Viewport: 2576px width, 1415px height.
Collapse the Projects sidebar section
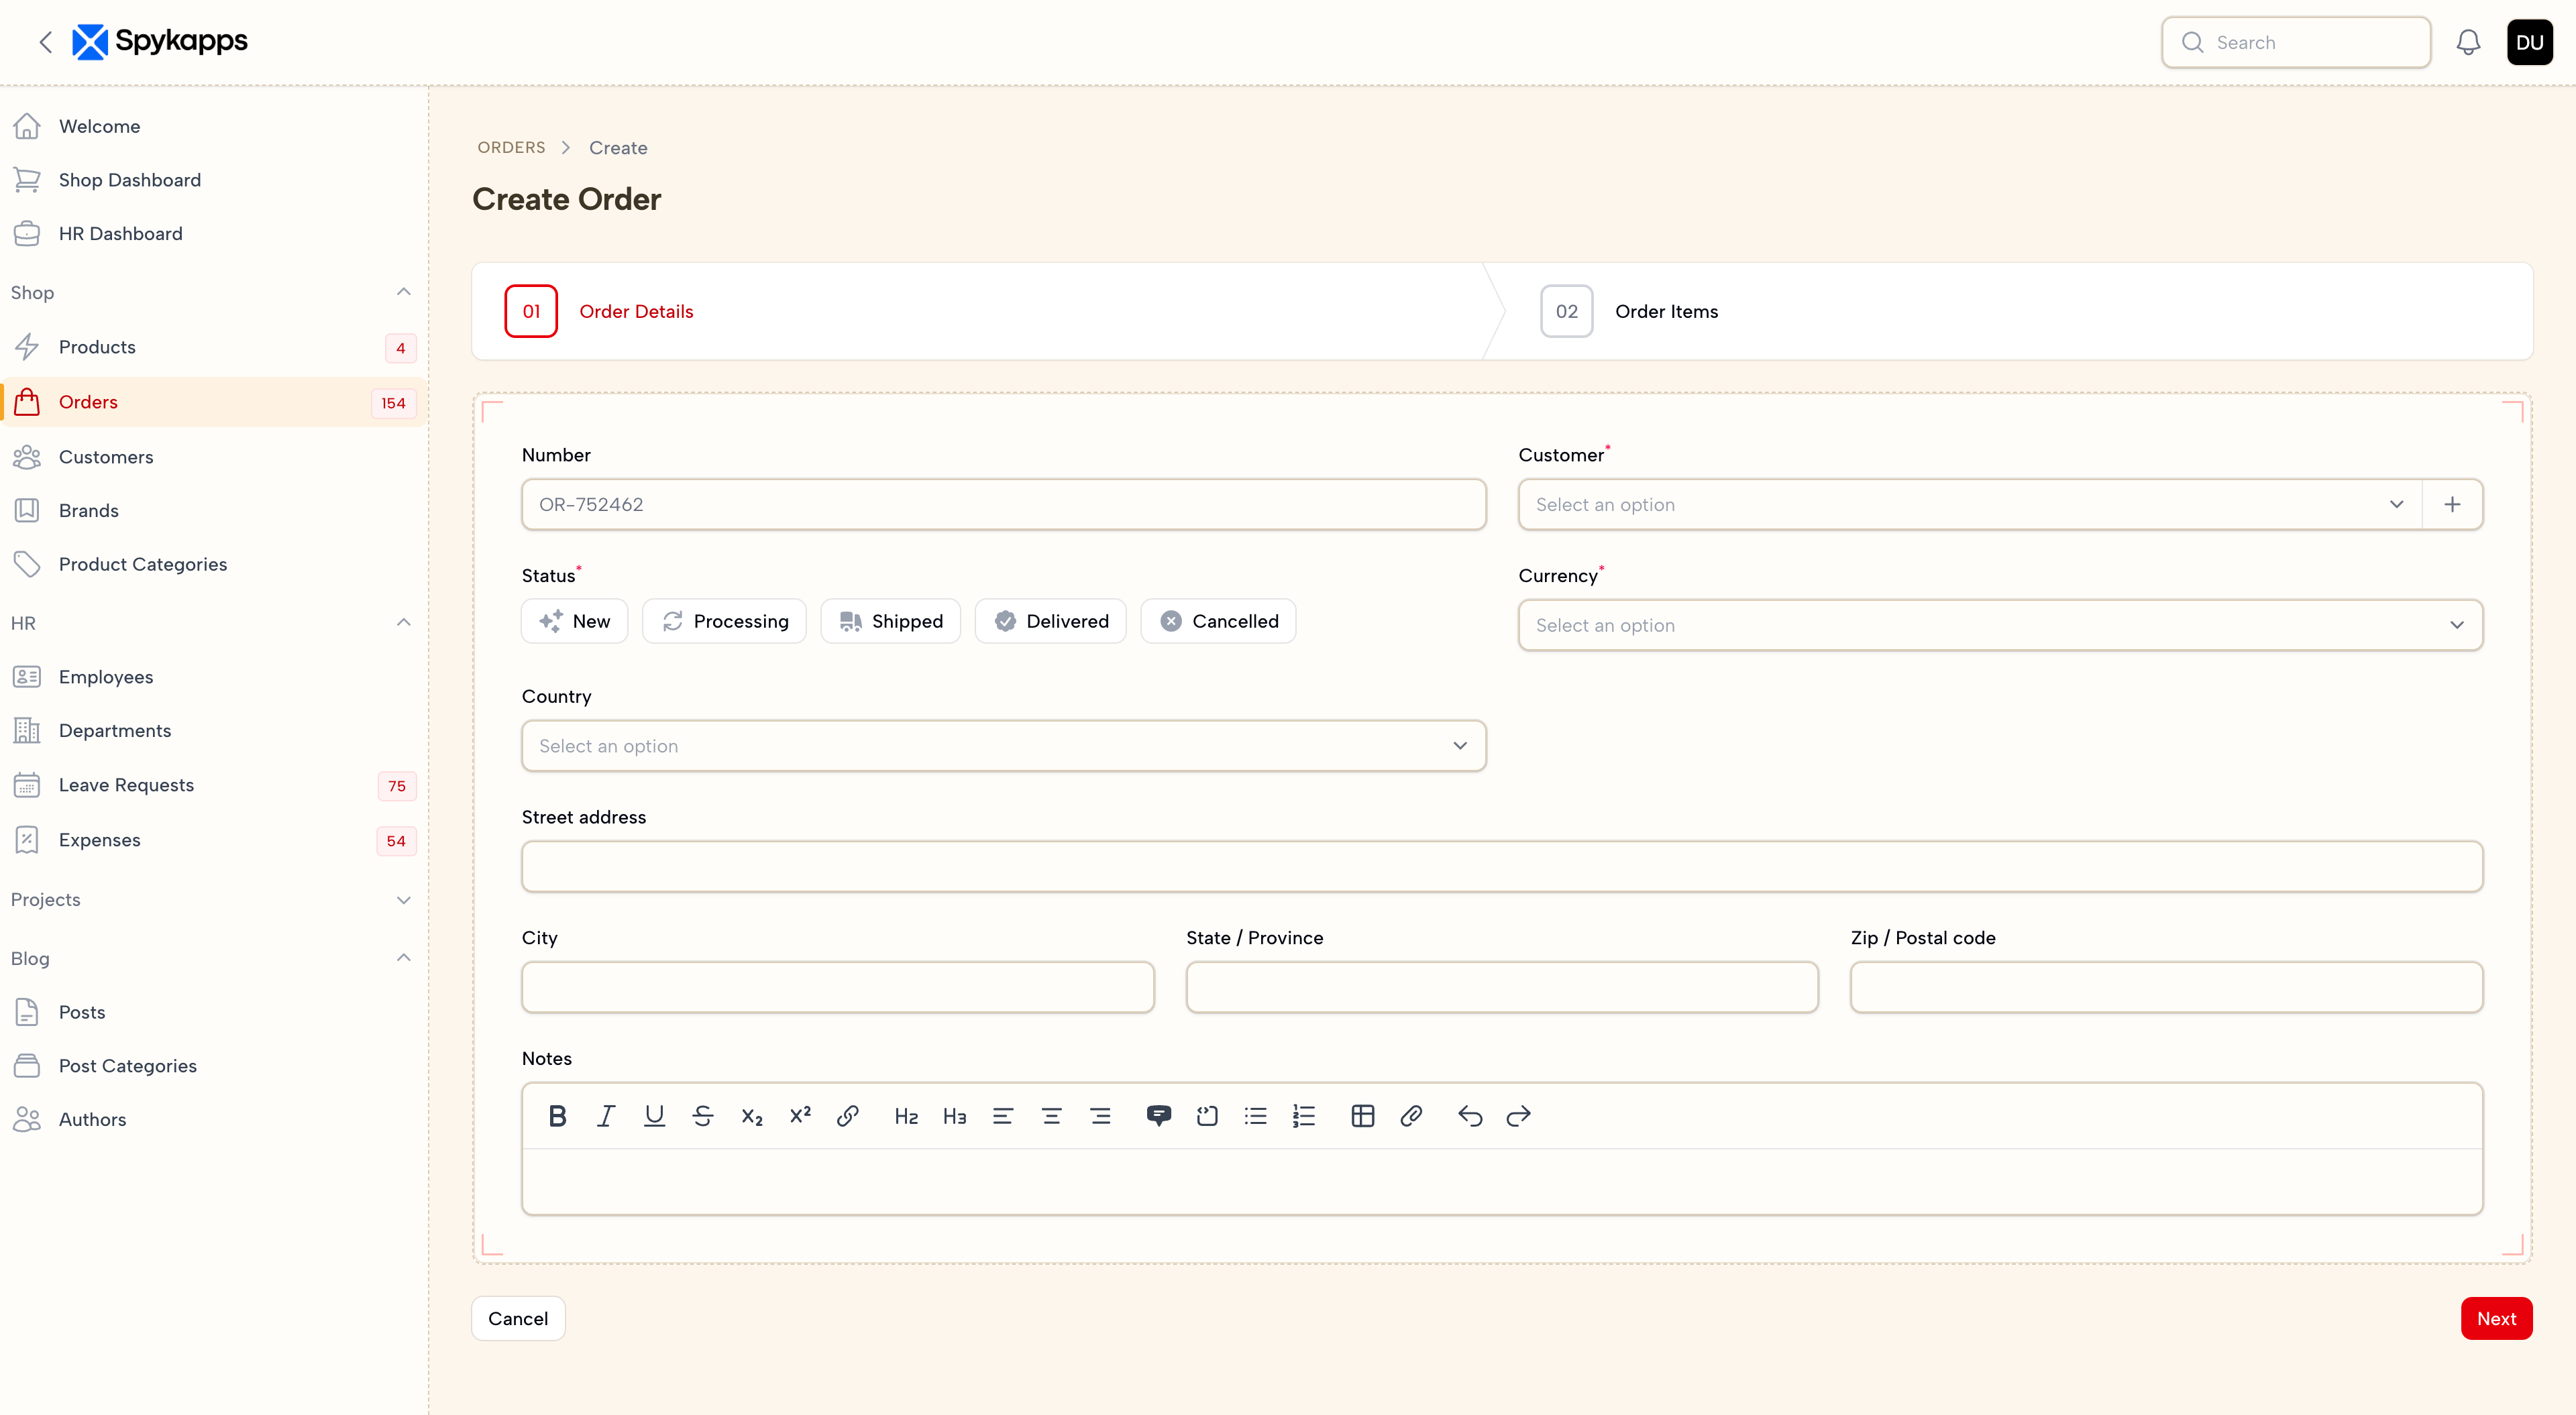click(403, 899)
